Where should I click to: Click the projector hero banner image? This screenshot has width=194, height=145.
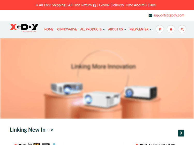pyautogui.click(x=97, y=79)
